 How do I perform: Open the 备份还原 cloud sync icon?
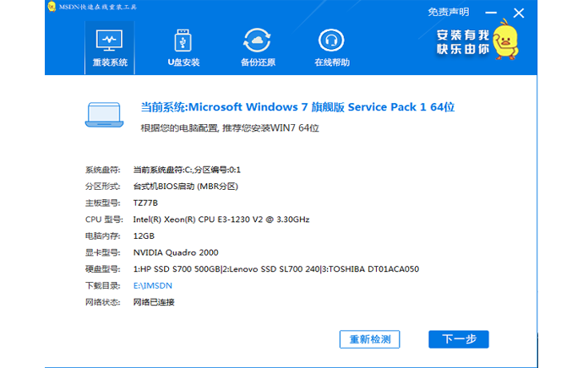point(257,41)
